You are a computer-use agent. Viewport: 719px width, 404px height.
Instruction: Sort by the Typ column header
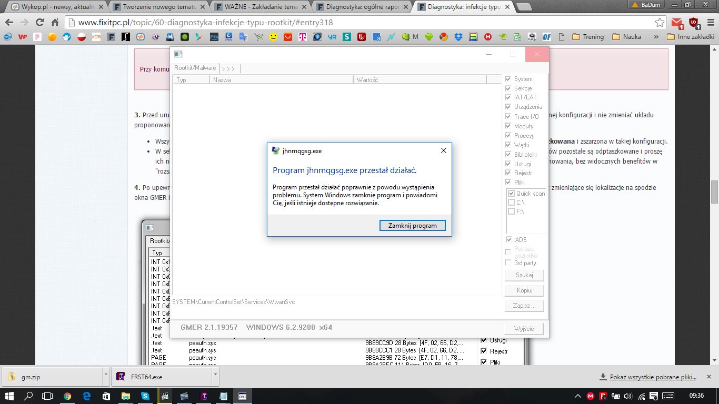(x=191, y=80)
